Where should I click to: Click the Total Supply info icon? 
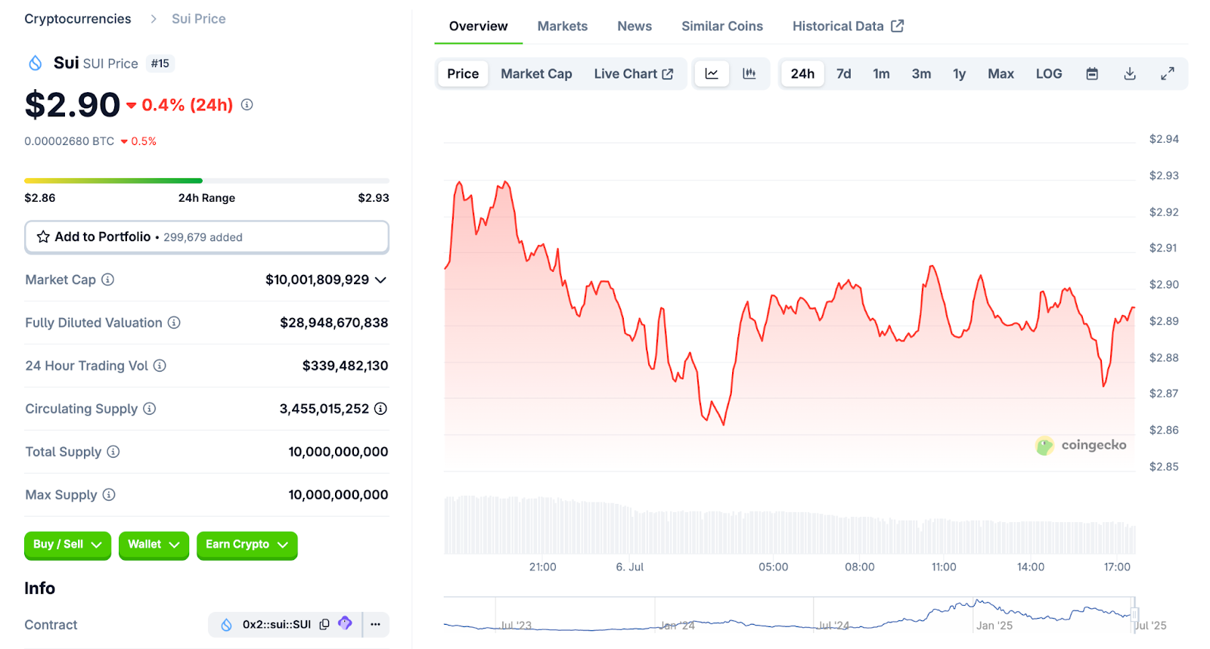[113, 452]
